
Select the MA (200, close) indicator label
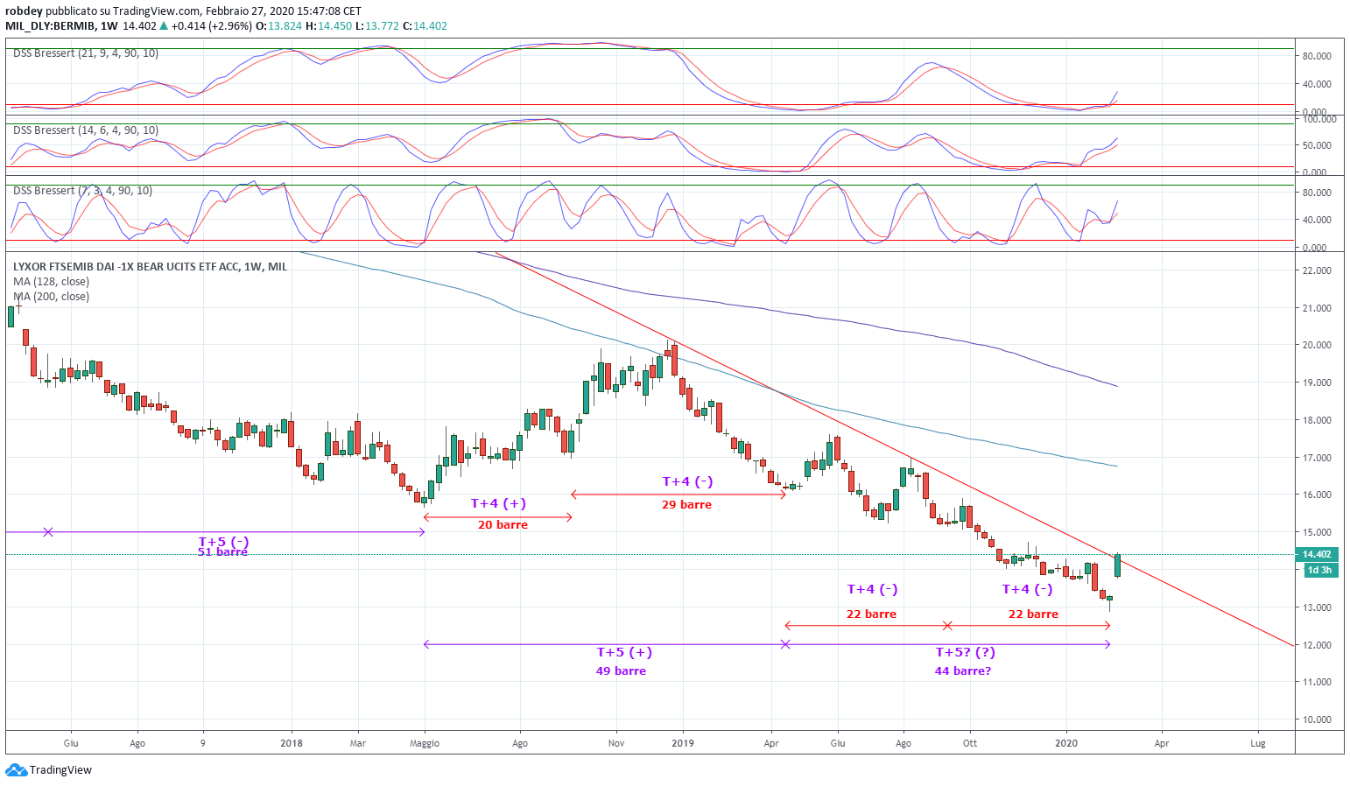[51, 297]
